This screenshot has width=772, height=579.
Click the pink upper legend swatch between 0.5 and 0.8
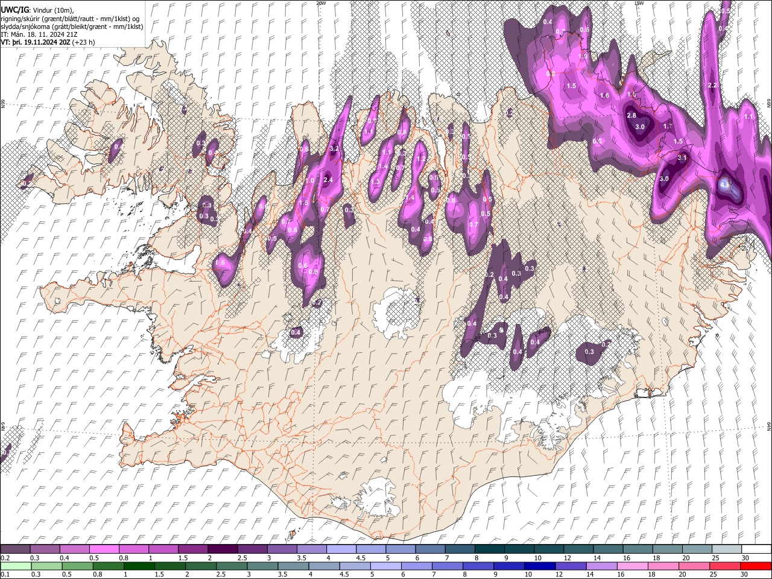[x=104, y=549]
